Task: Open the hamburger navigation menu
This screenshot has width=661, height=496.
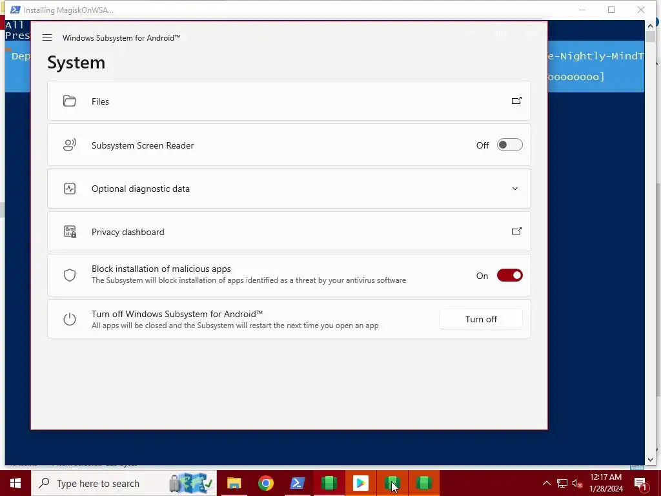Action: [x=47, y=37]
